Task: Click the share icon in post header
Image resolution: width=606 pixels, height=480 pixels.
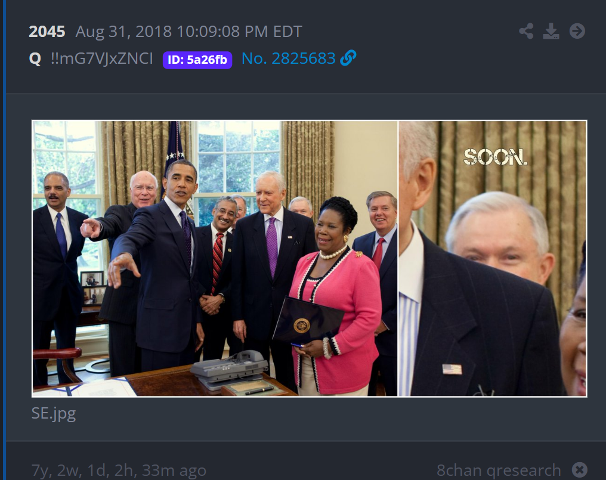Action: [526, 31]
